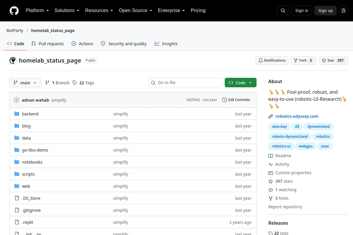Select the alan-kay topic tag
Viewport: 353px width, 235px height.
point(279,127)
